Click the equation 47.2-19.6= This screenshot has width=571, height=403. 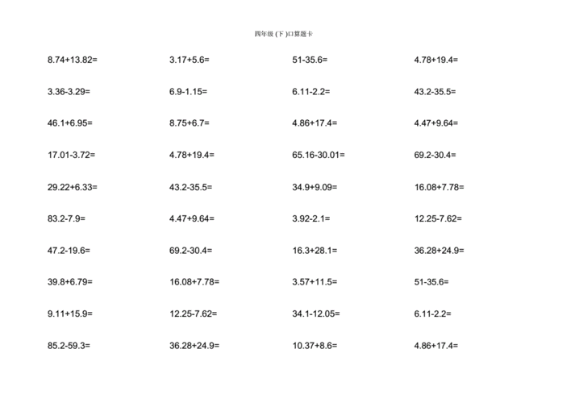pyautogui.click(x=69, y=251)
